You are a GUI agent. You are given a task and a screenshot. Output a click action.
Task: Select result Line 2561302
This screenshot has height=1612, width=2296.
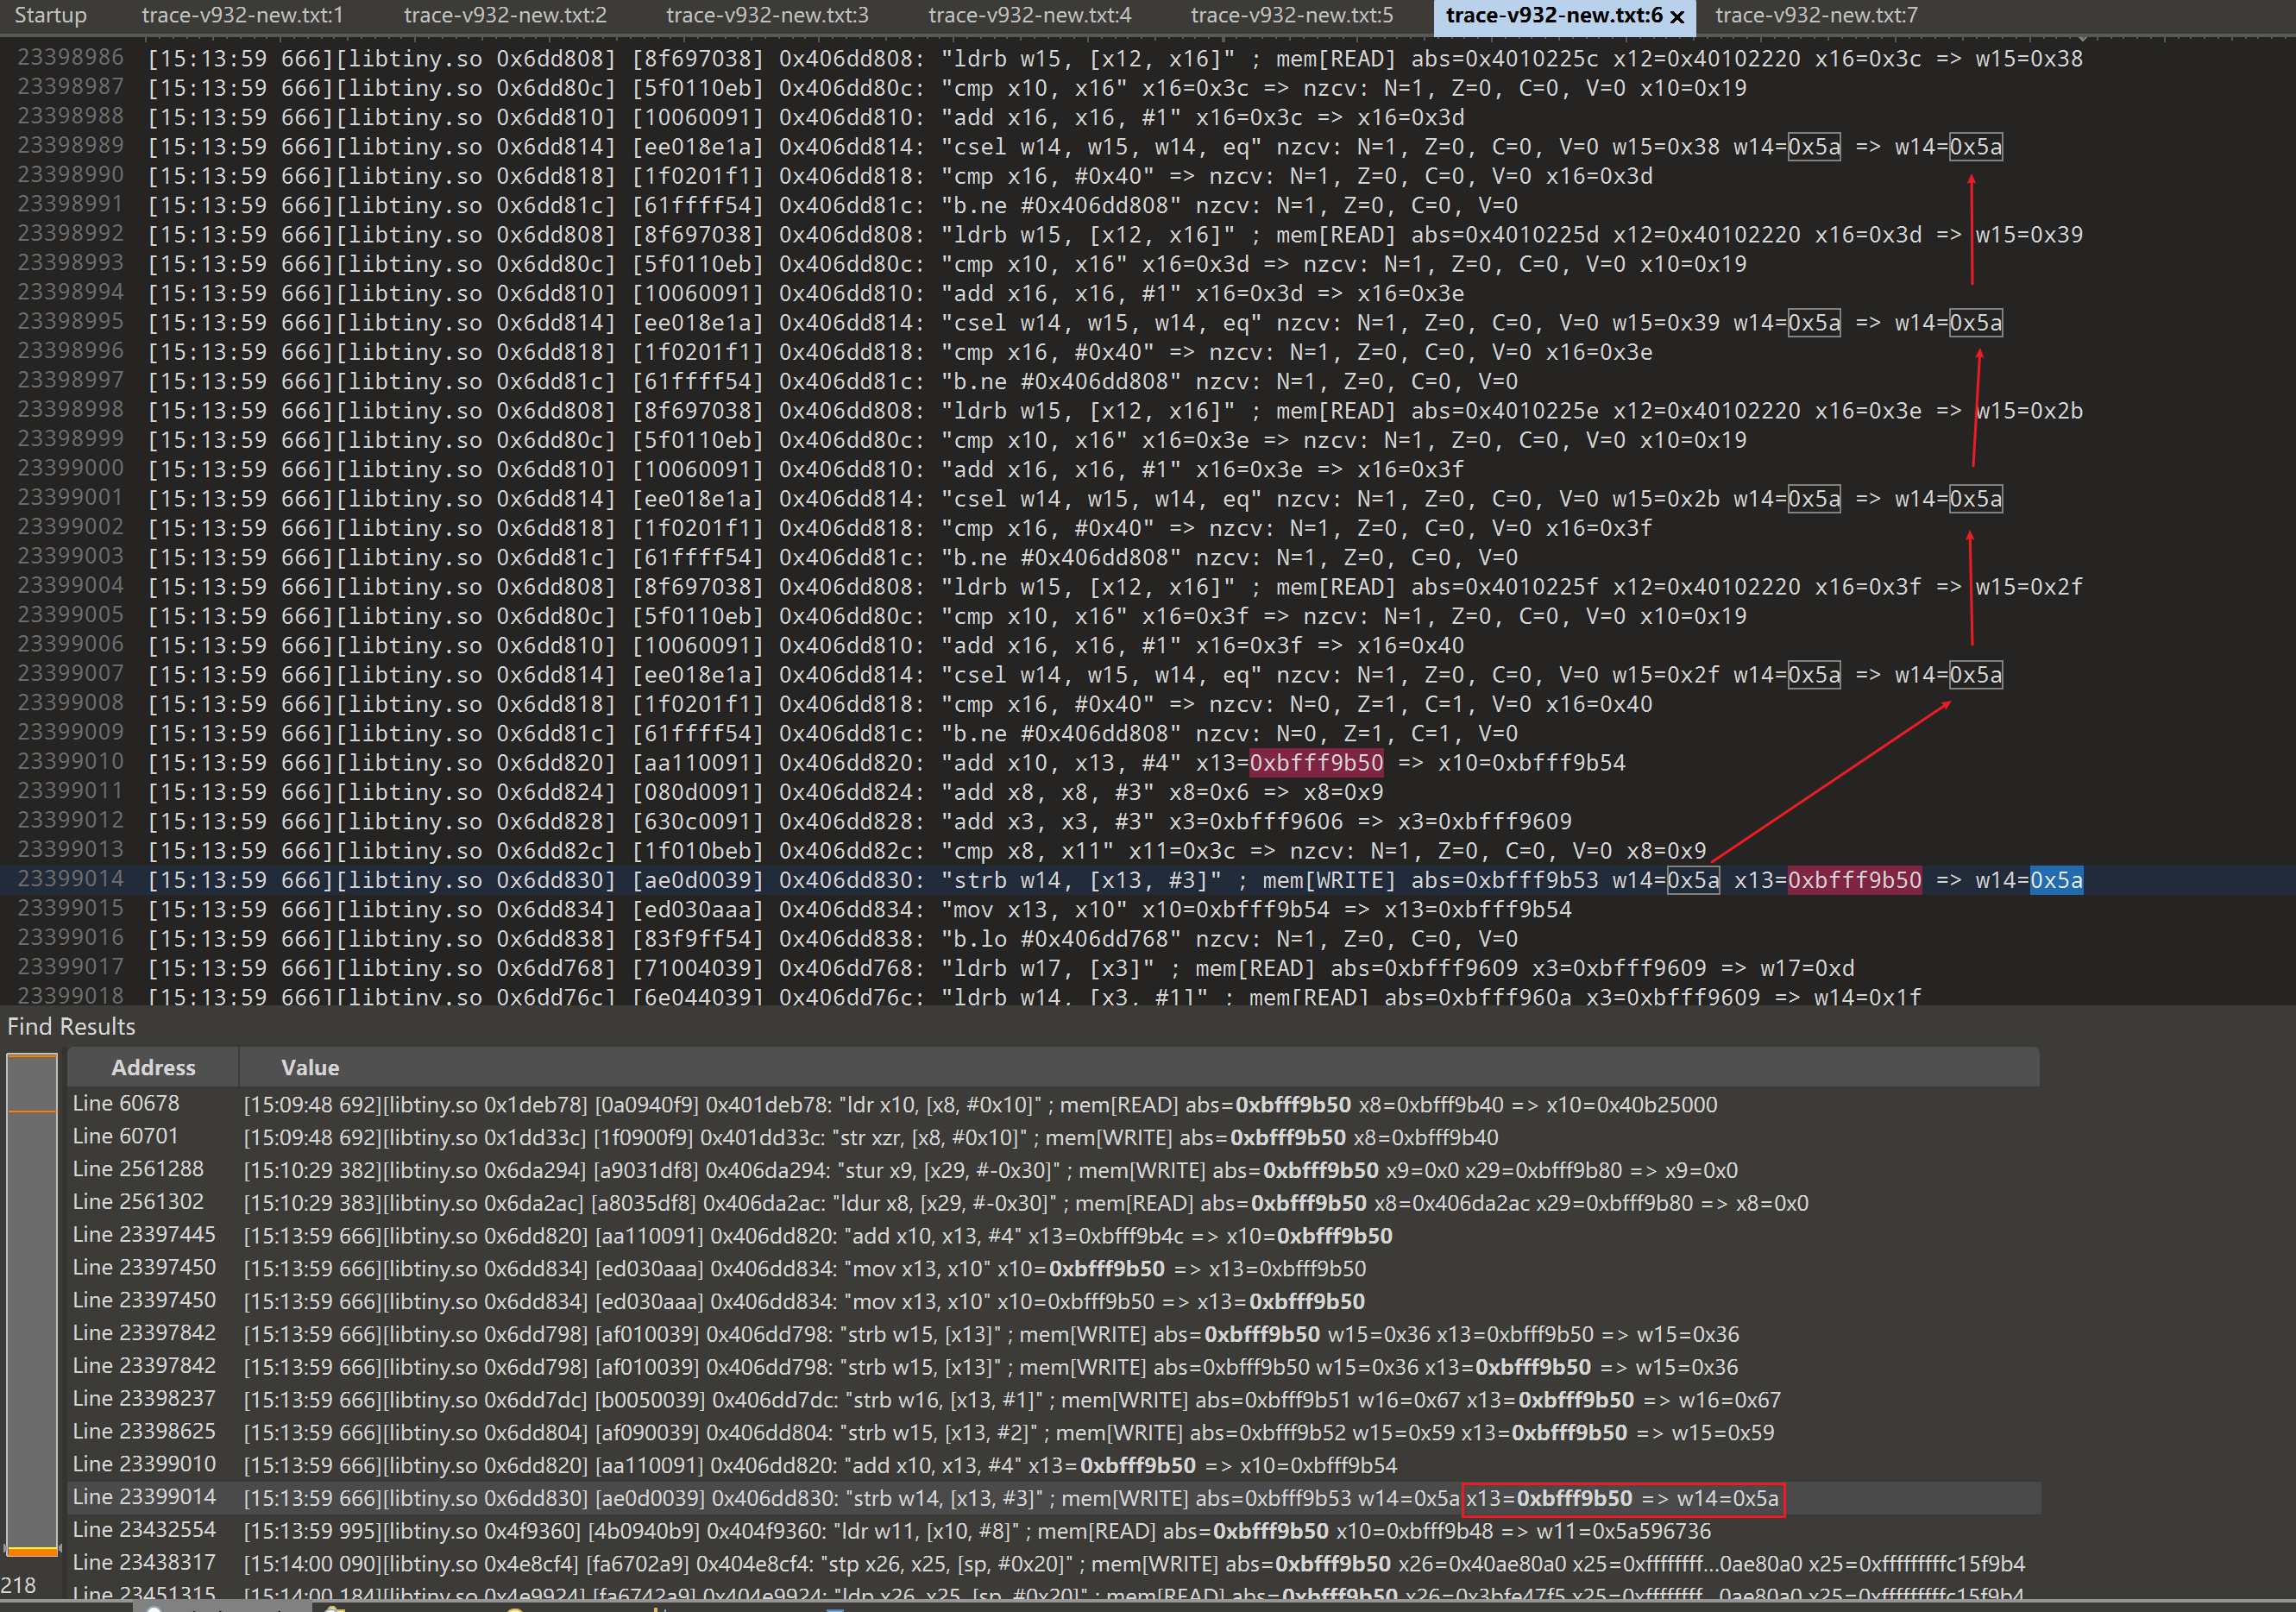(x=1053, y=1202)
